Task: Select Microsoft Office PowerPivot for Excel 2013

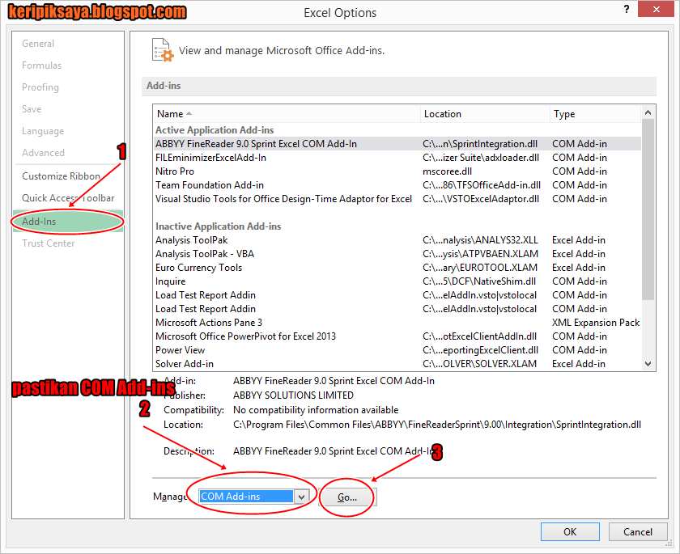Action: (397, 336)
